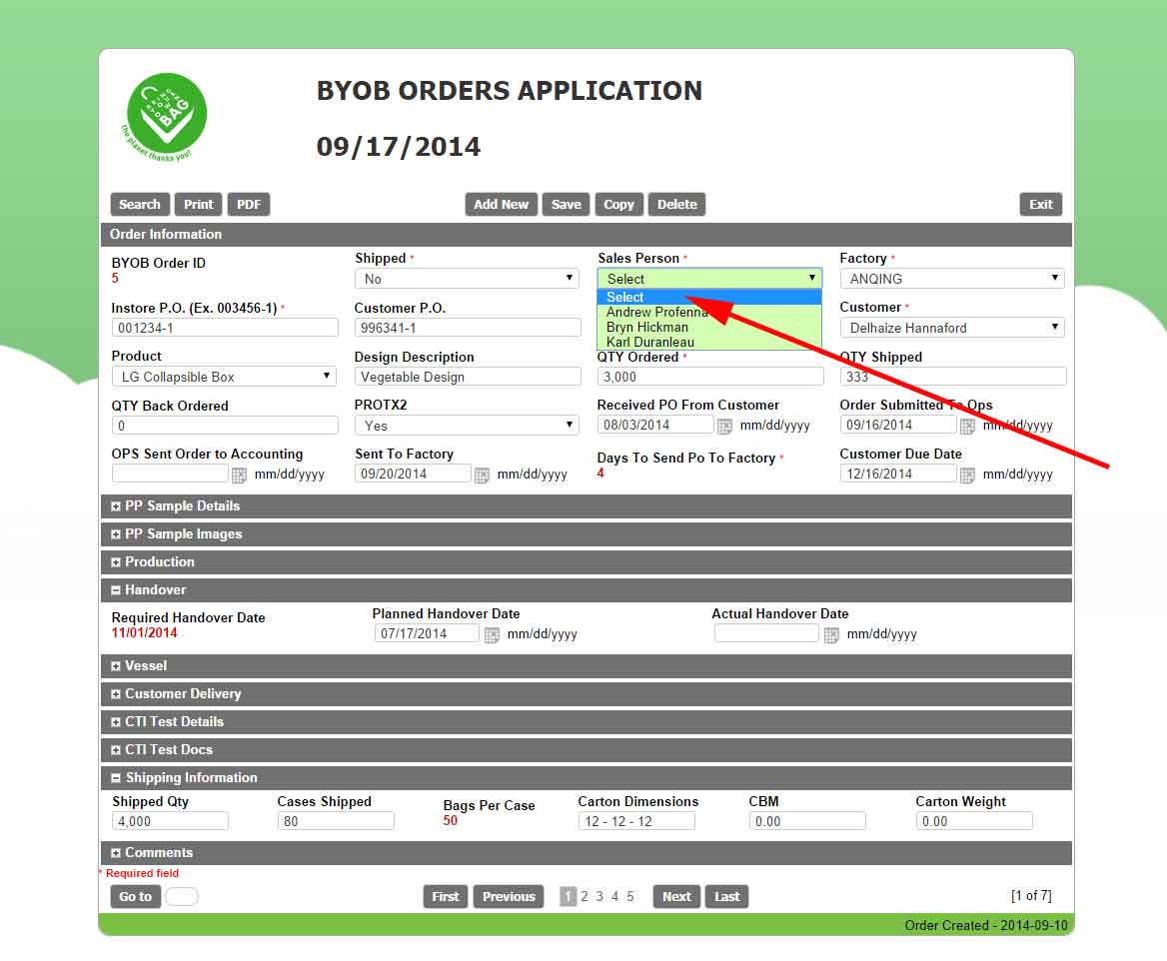This screenshot has height=961, width=1167.
Task: Choose Andrew Profenna as sales person
Action: click(709, 312)
